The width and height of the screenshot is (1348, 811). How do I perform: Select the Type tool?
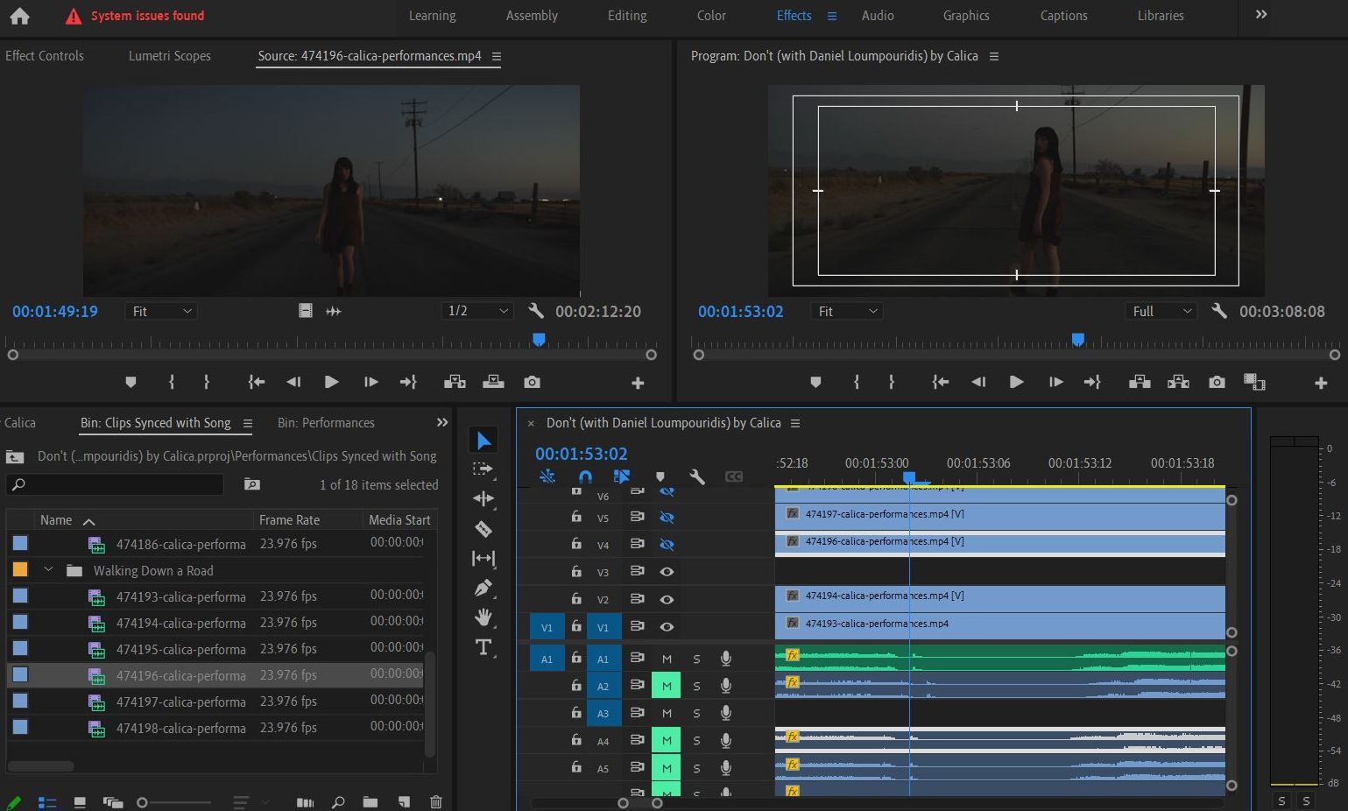coord(483,647)
